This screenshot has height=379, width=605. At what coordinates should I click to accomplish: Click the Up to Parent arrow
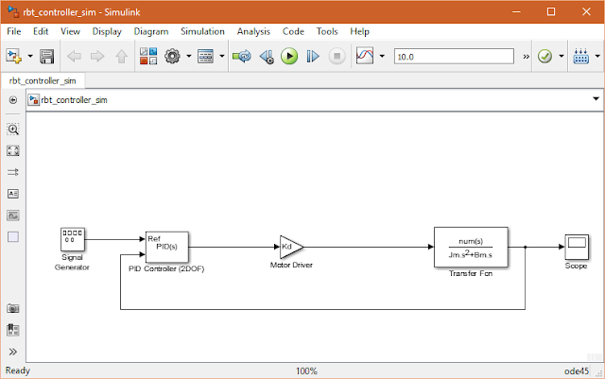(122, 57)
